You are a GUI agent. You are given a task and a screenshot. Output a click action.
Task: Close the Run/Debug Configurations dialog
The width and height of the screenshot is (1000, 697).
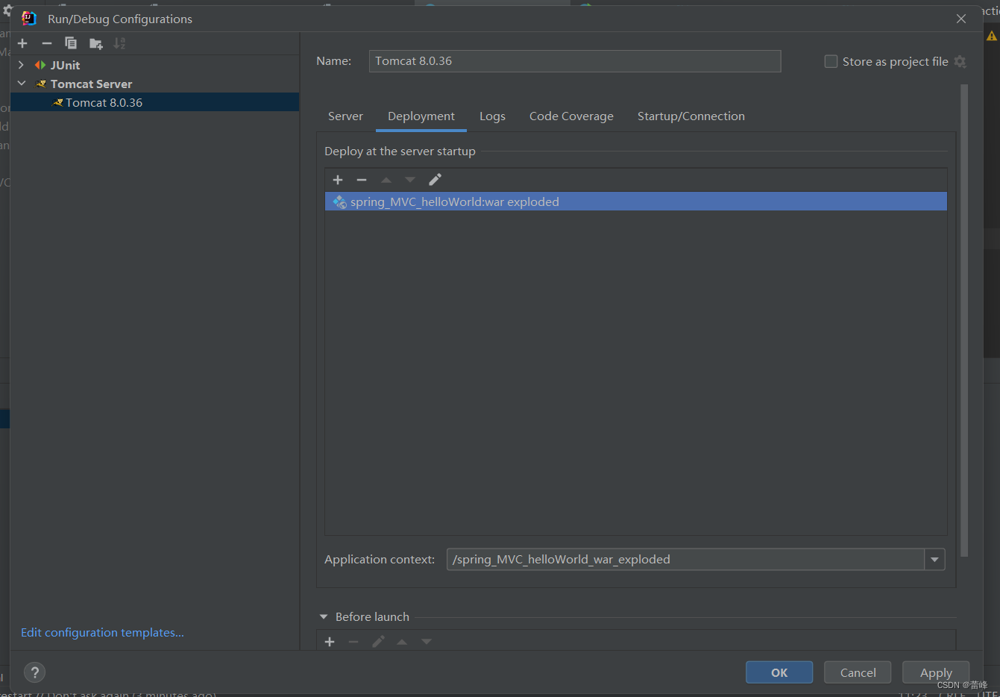[x=961, y=19]
